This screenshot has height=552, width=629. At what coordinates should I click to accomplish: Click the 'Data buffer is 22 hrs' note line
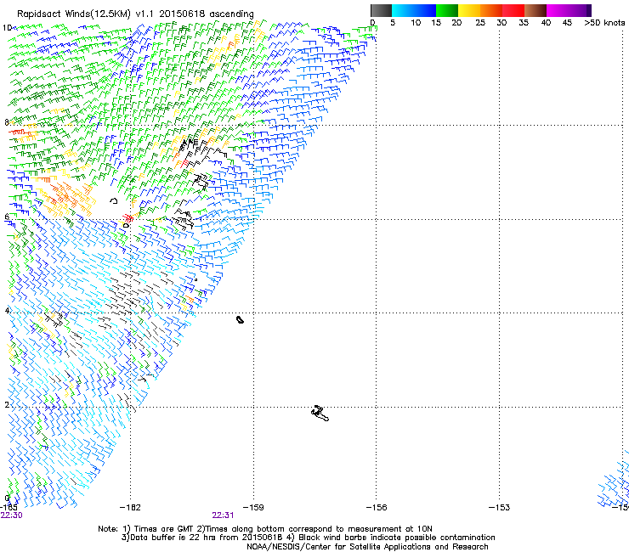308,538
